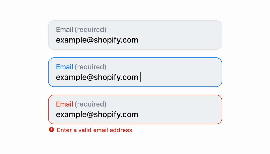
Task: Click "(required)" beside the red Email label
Action: pyautogui.click(x=90, y=104)
